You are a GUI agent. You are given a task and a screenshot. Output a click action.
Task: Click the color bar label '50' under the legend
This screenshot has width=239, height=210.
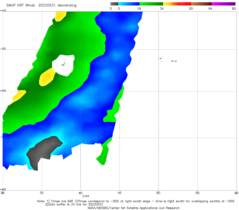pyautogui.click(x=191, y=9)
